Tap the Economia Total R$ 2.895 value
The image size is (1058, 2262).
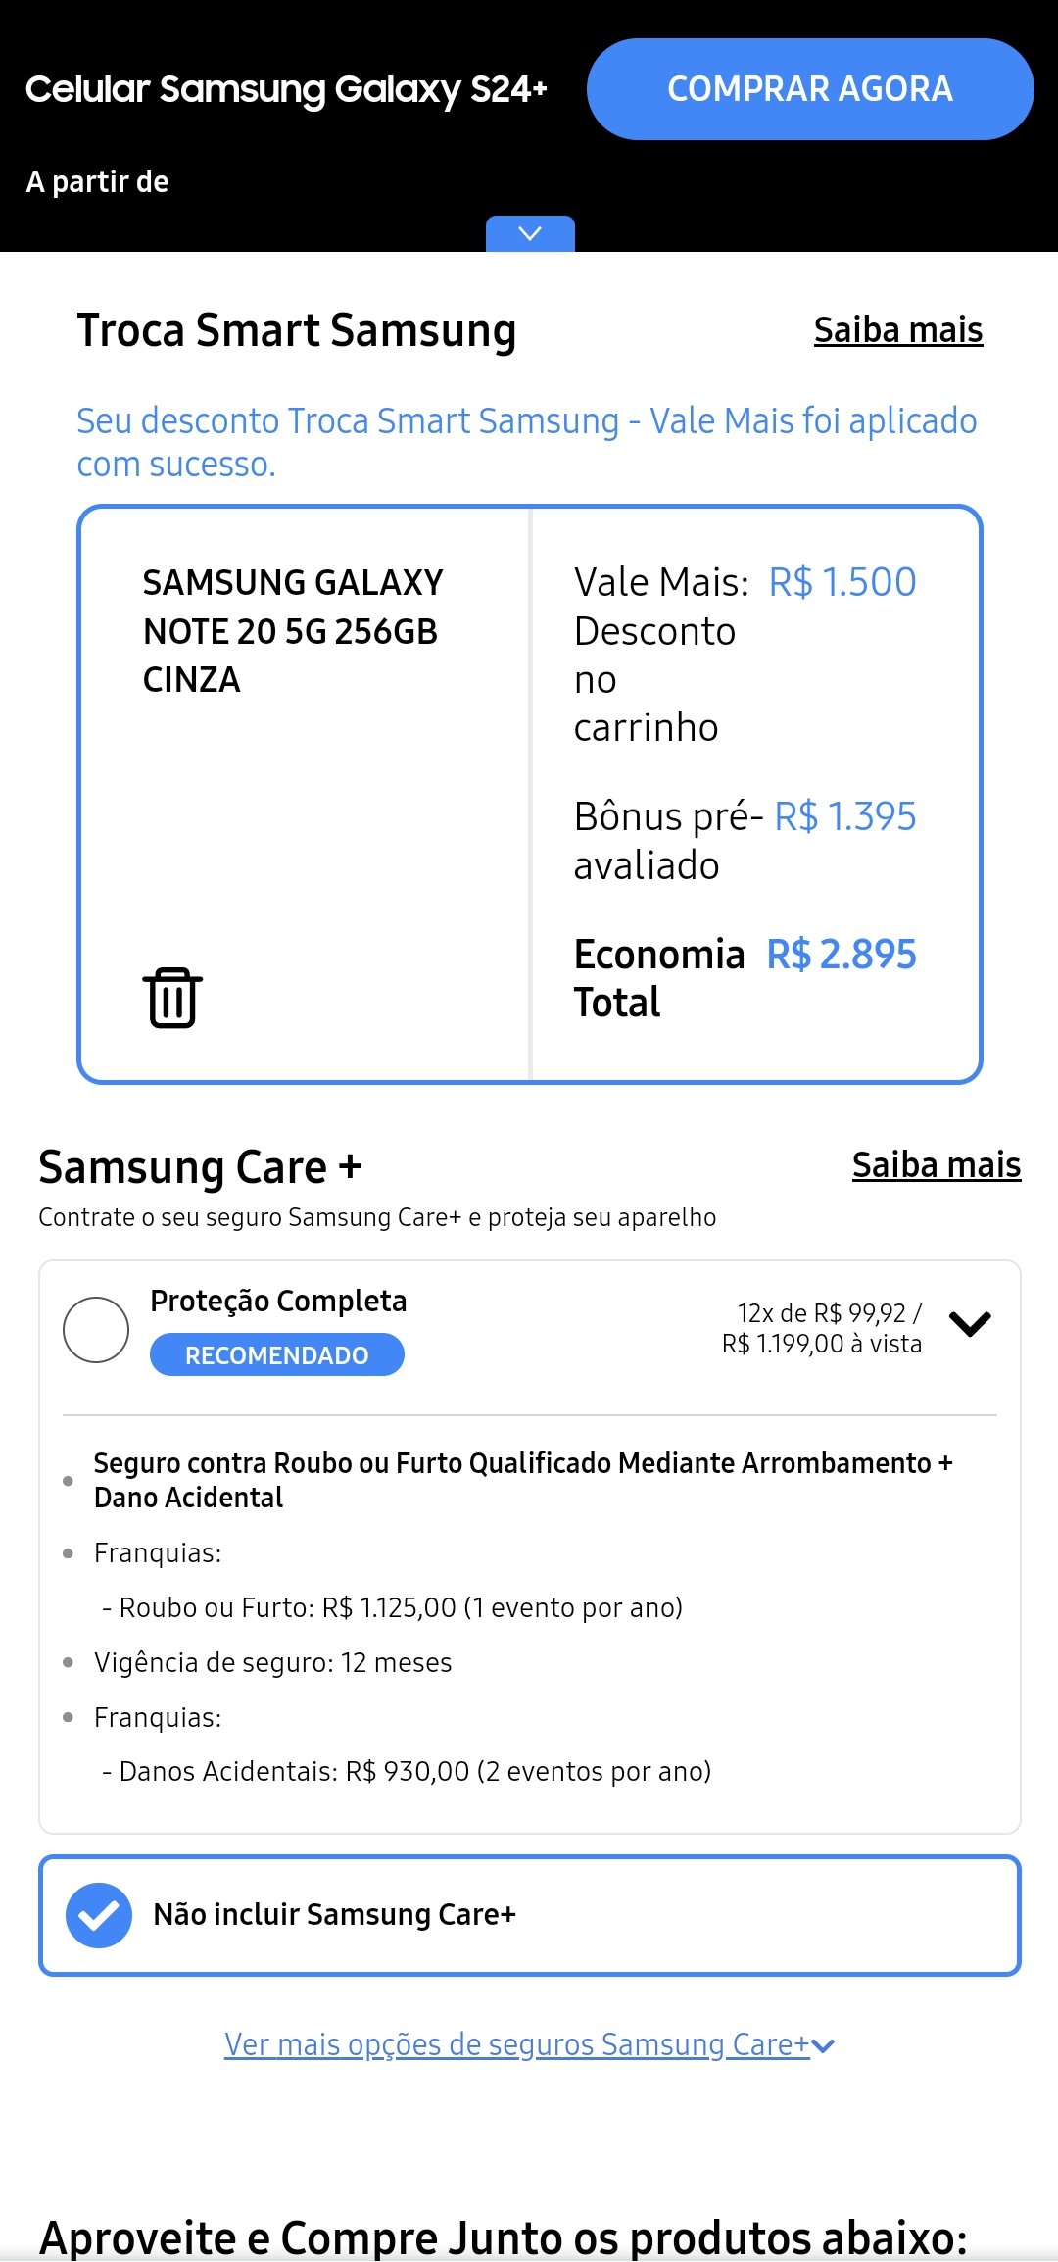pos(842,955)
